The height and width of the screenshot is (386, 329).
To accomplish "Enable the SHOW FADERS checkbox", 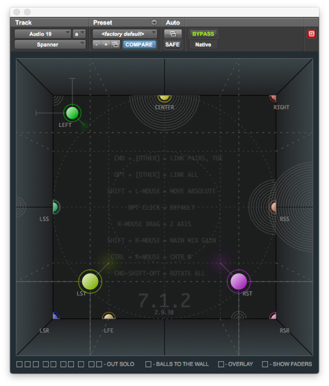I will pyautogui.click(x=265, y=364).
